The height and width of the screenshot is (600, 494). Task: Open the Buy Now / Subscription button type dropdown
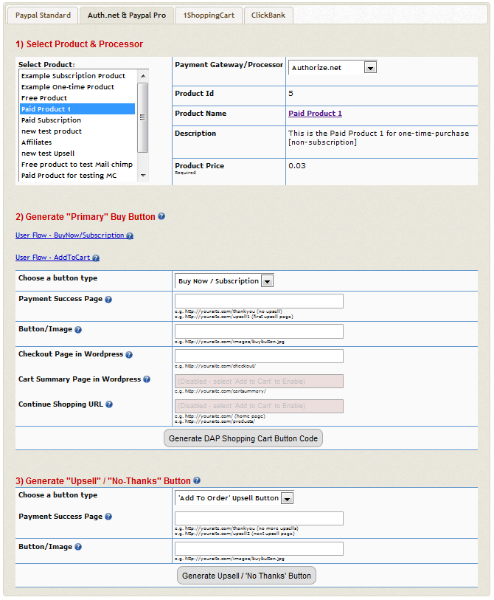(x=267, y=280)
